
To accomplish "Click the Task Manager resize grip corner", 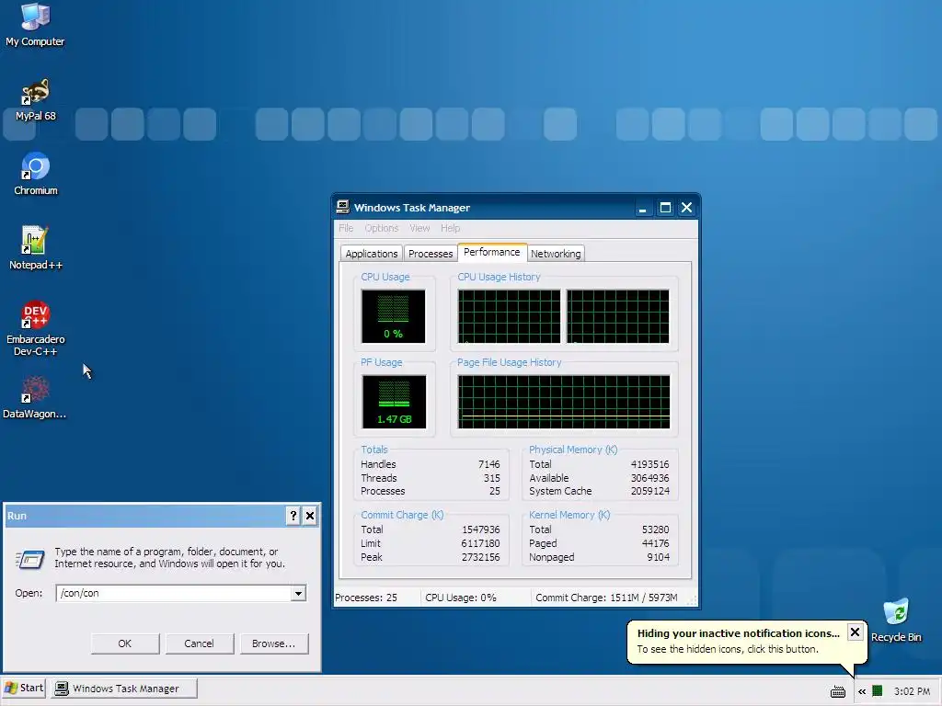I will click(692, 599).
